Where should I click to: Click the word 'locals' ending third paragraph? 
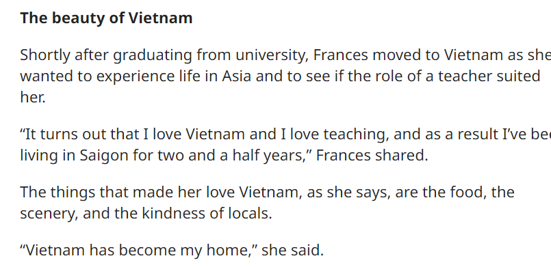(251, 213)
